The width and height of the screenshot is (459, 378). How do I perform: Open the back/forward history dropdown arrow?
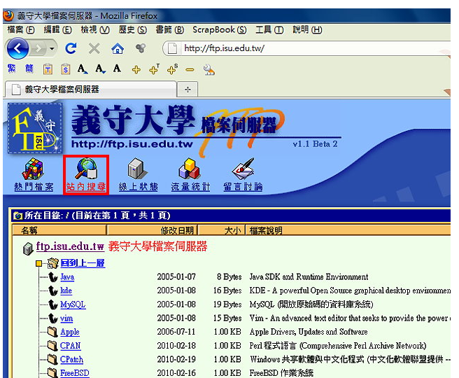tap(52, 48)
